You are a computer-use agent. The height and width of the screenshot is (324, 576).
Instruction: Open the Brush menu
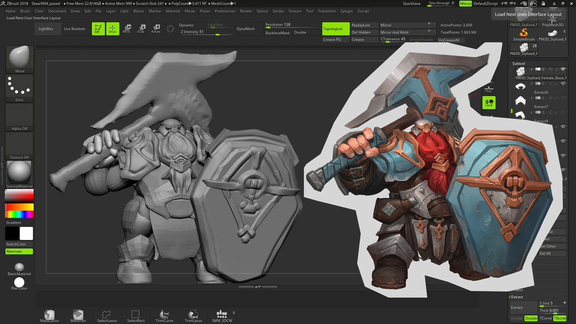point(25,11)
